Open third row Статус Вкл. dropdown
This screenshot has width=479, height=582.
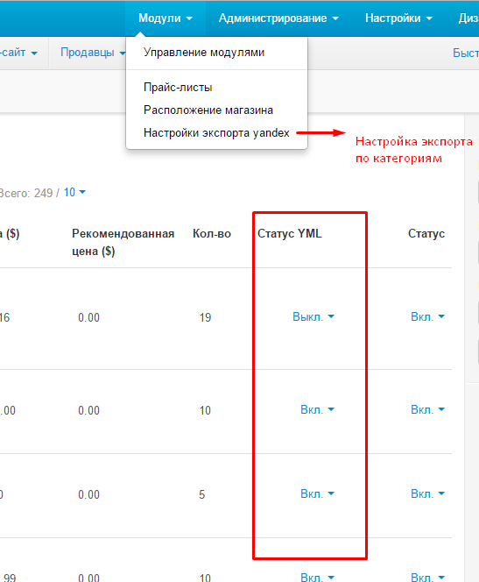pyautogui.click(x=427, y=493)
